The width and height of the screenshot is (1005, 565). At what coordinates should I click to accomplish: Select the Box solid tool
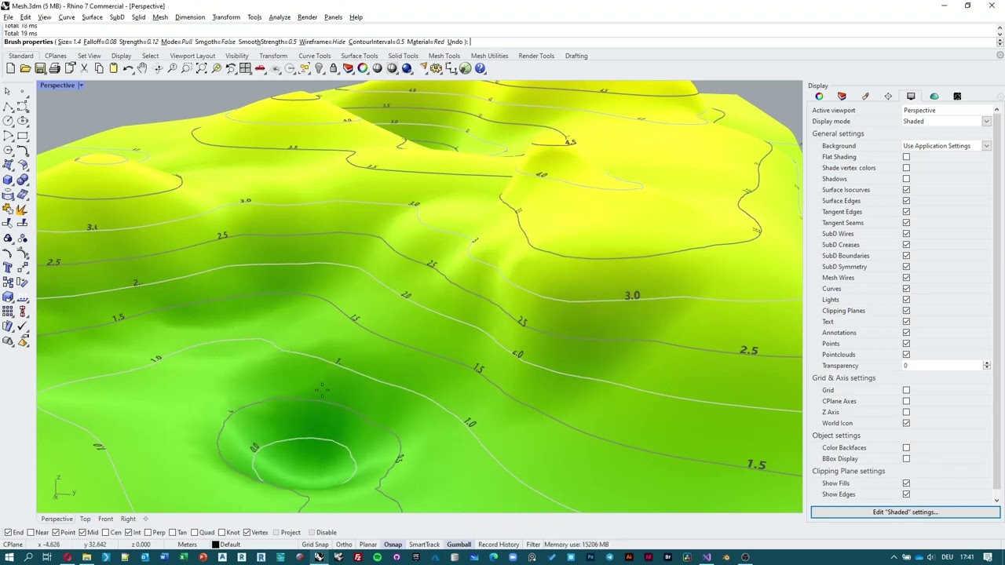point(8,180)
